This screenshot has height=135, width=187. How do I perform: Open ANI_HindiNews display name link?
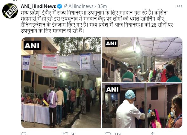tap(38, 6)
